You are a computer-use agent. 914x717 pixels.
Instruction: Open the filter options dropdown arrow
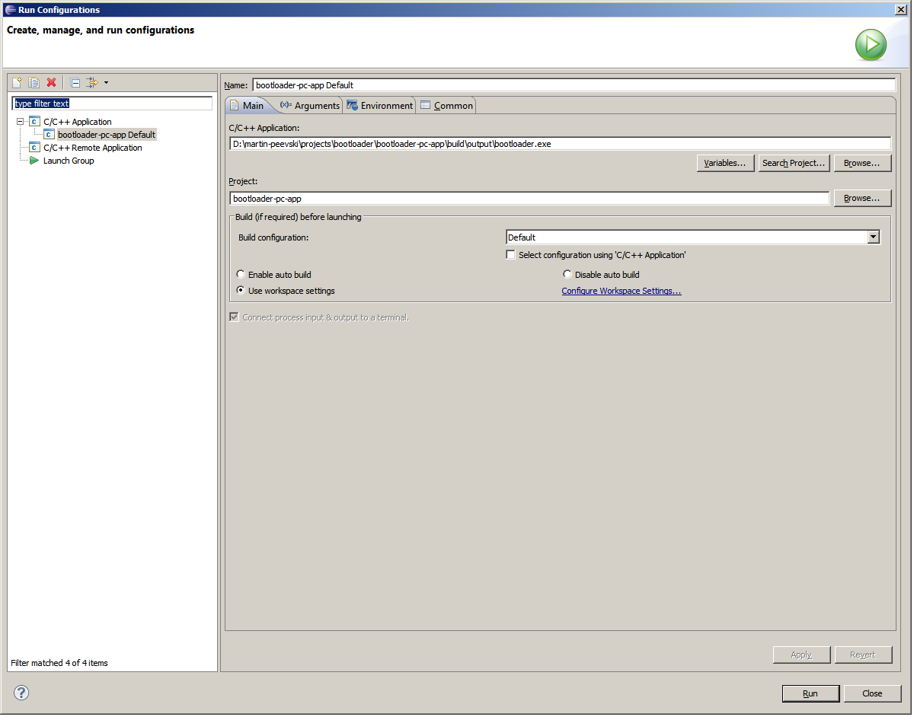[x=106, y=82]
